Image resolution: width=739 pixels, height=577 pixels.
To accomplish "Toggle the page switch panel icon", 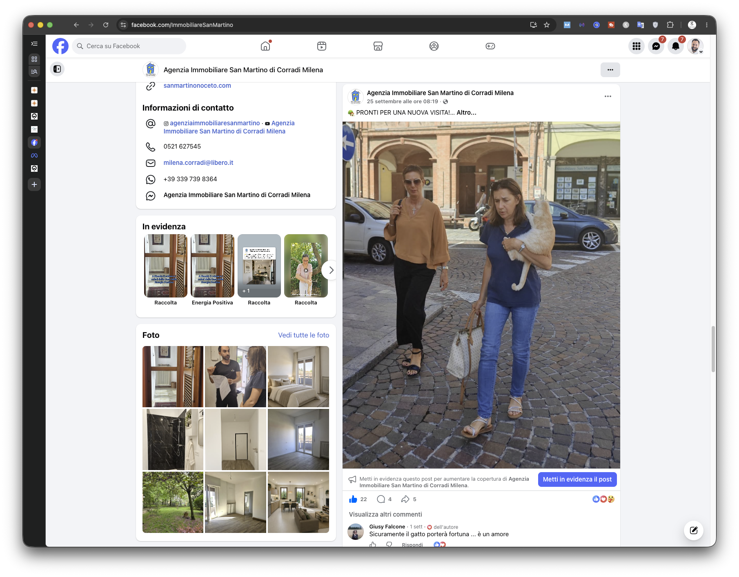I will coord(57,69).
